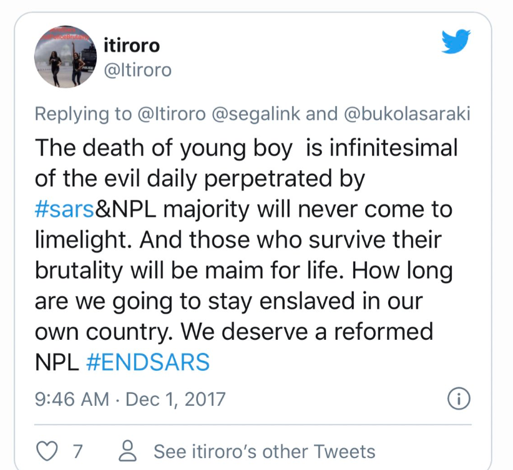Screen dimensions: 513x470
Task: Click See itiroro's other Tweets
Action: 265,451
